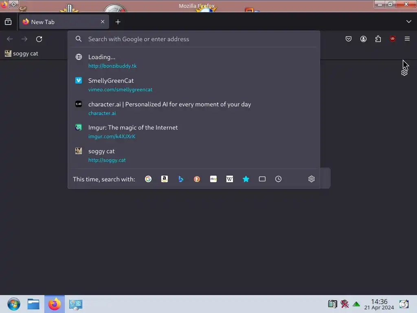Image resolution: width=417 pixels, height=313 pixels.
Task: Open the system settings taskbar icon
Action: (x=75, y=304)
